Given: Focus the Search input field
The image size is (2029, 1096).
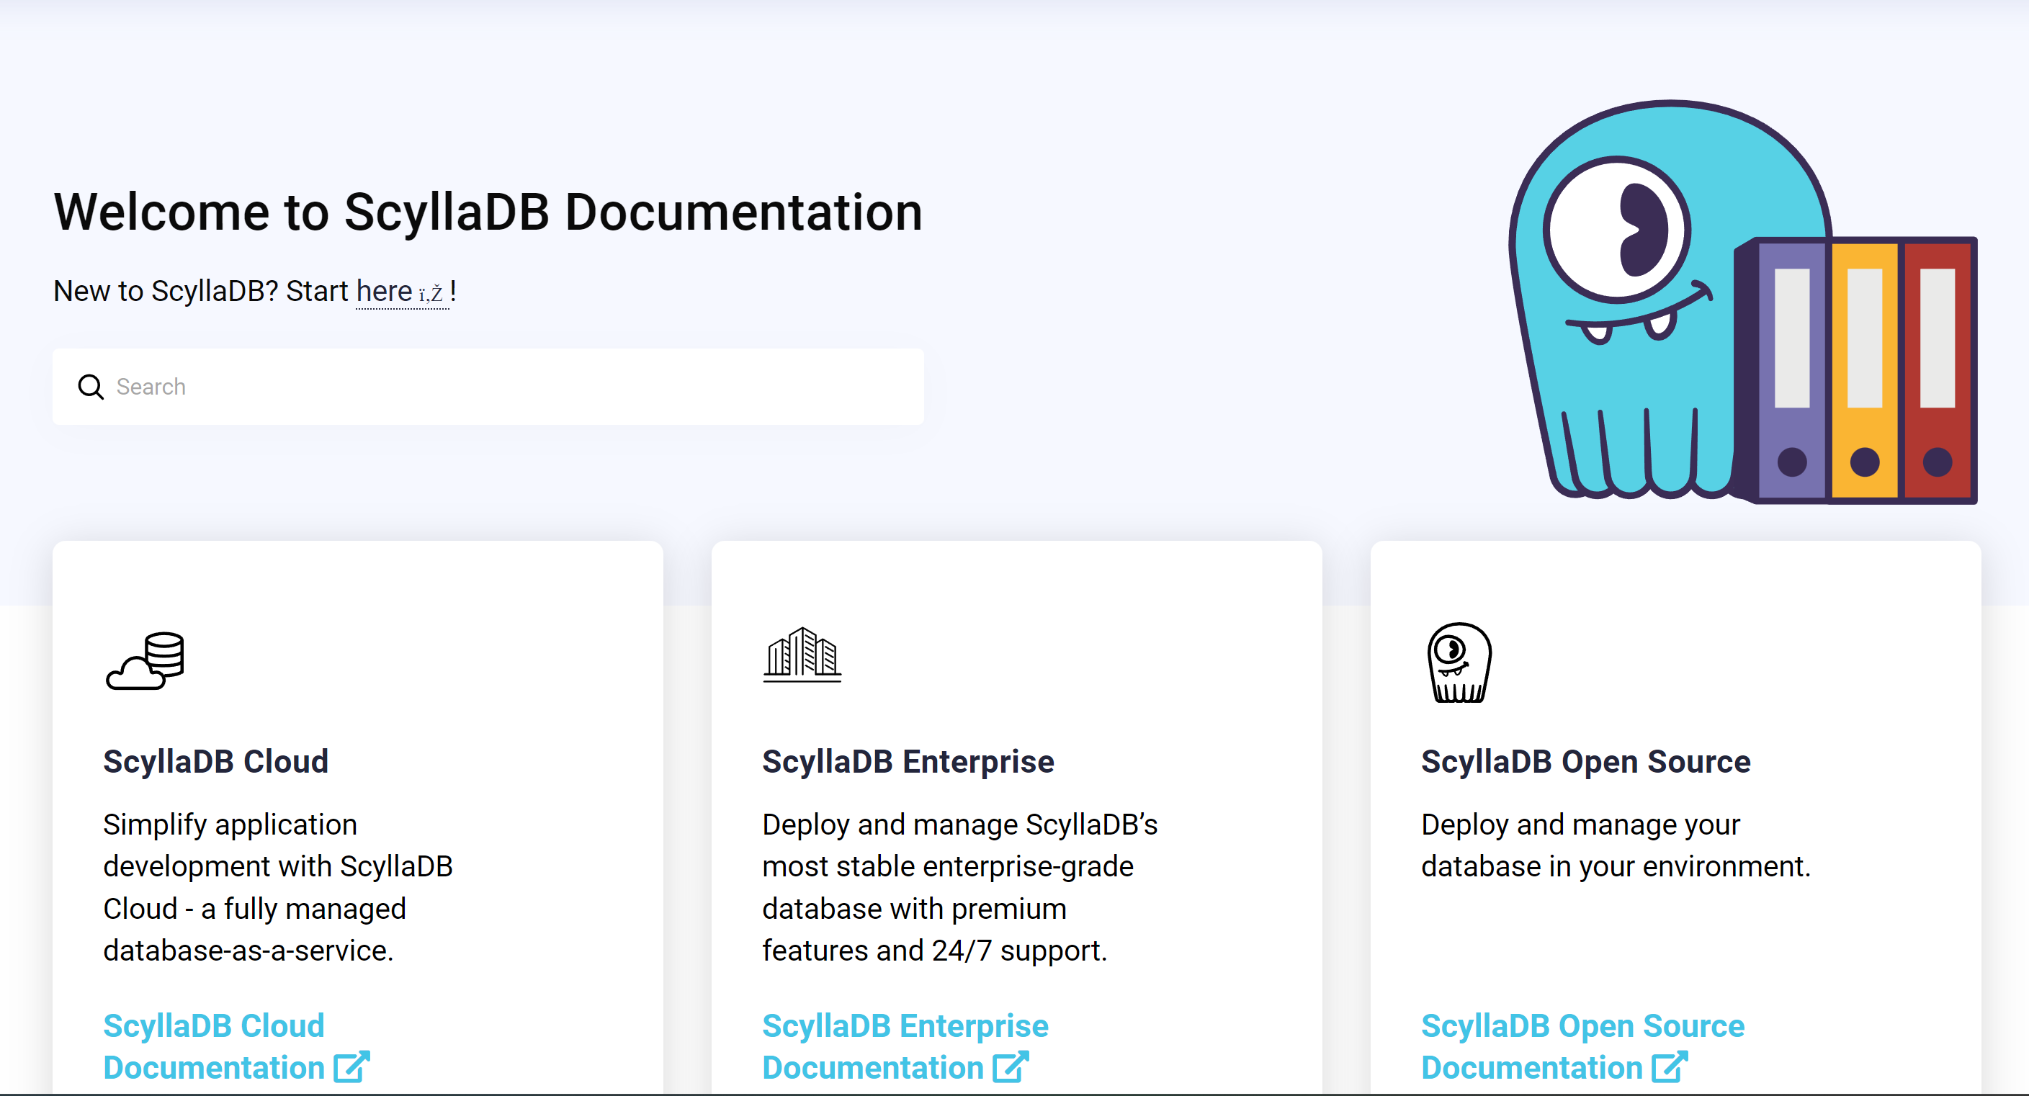Looking at the screenshot, I should [x=488, y=387].
